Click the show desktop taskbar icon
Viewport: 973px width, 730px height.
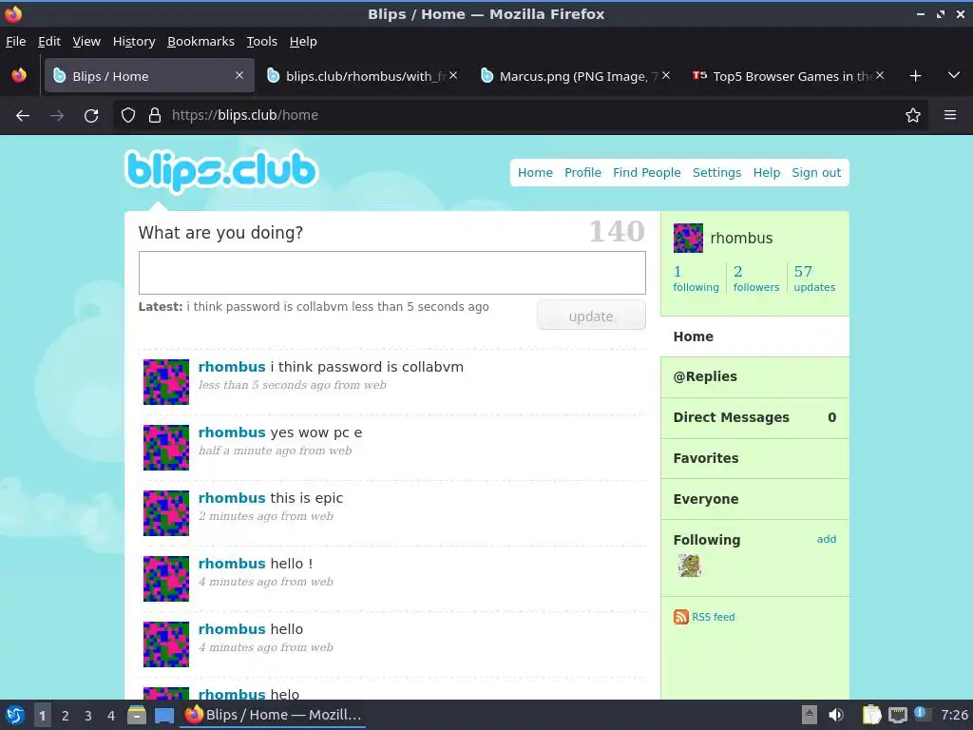163,716
